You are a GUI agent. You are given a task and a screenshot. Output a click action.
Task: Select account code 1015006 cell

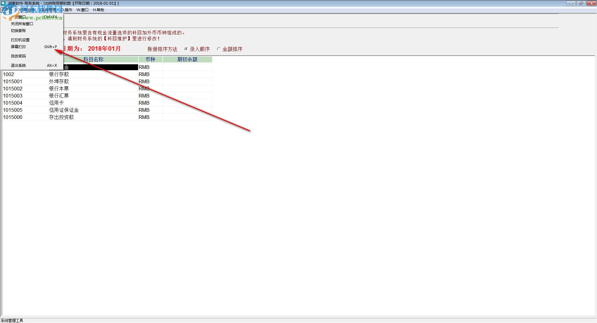[x=25, y=117]
